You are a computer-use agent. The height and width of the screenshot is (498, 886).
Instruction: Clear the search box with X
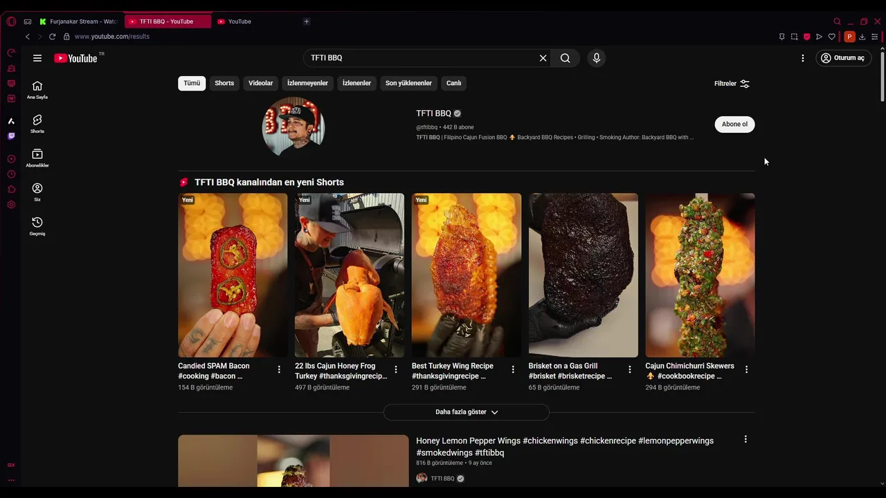pos(543,58)
